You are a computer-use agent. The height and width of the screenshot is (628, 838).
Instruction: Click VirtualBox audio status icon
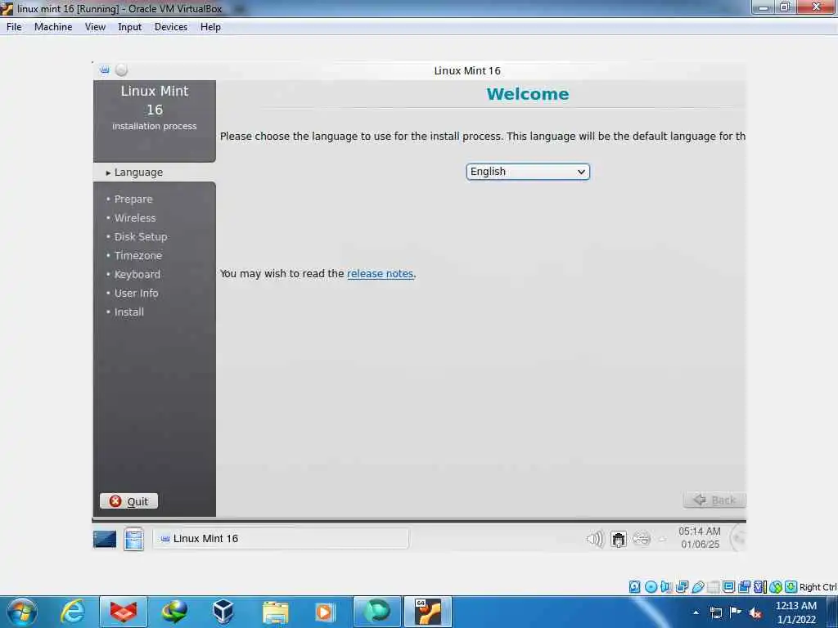pyautogui.click(x=666, y=587)
